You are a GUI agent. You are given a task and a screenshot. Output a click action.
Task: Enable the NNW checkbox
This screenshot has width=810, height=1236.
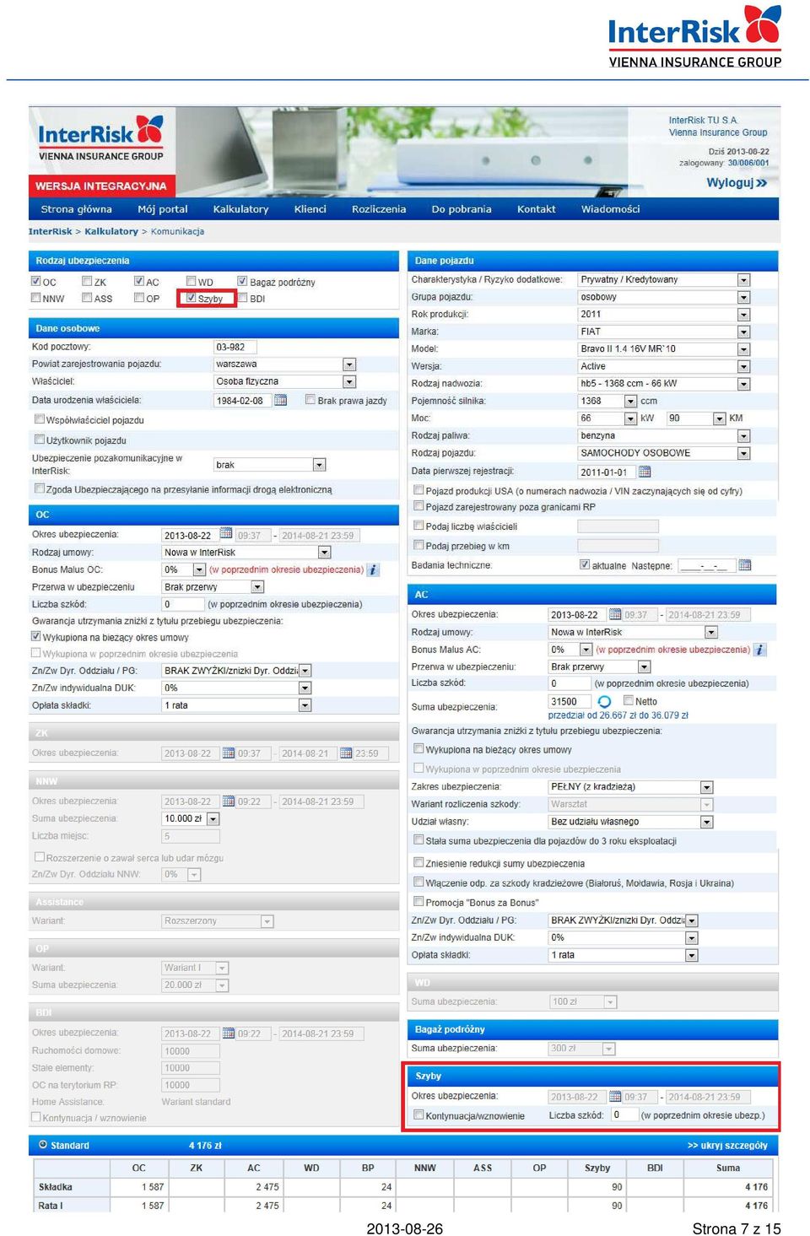click(36, 298)
